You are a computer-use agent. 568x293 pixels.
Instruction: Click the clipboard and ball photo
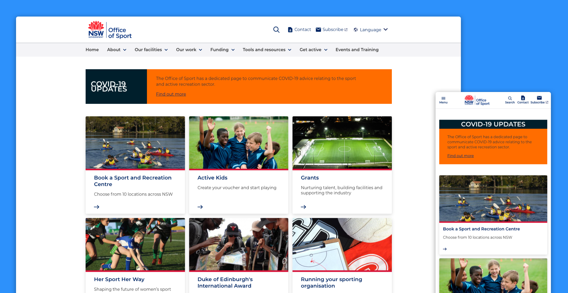[342, 244]
